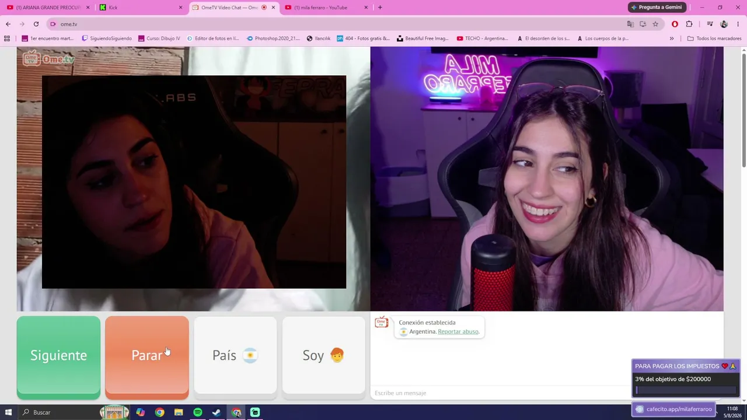The image size is (747, 420).
Task: Open File Explorer from the taskbar
Action: click(179, 412)
